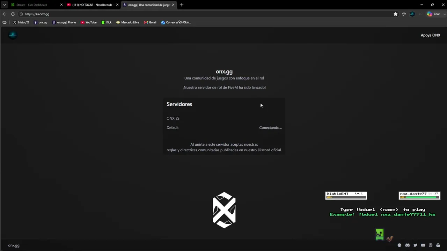Go back using the browser back arrow
The height and width of the screenshot is (251, 447).
point(4,14)
